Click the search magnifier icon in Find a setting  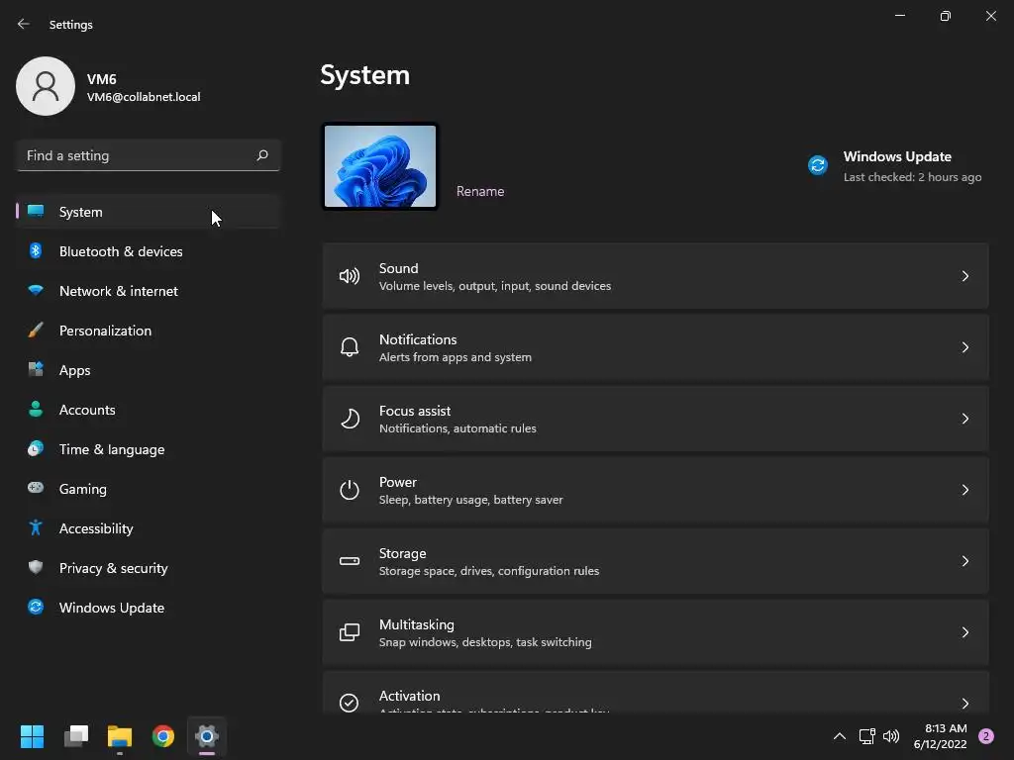tap(261, 155)
